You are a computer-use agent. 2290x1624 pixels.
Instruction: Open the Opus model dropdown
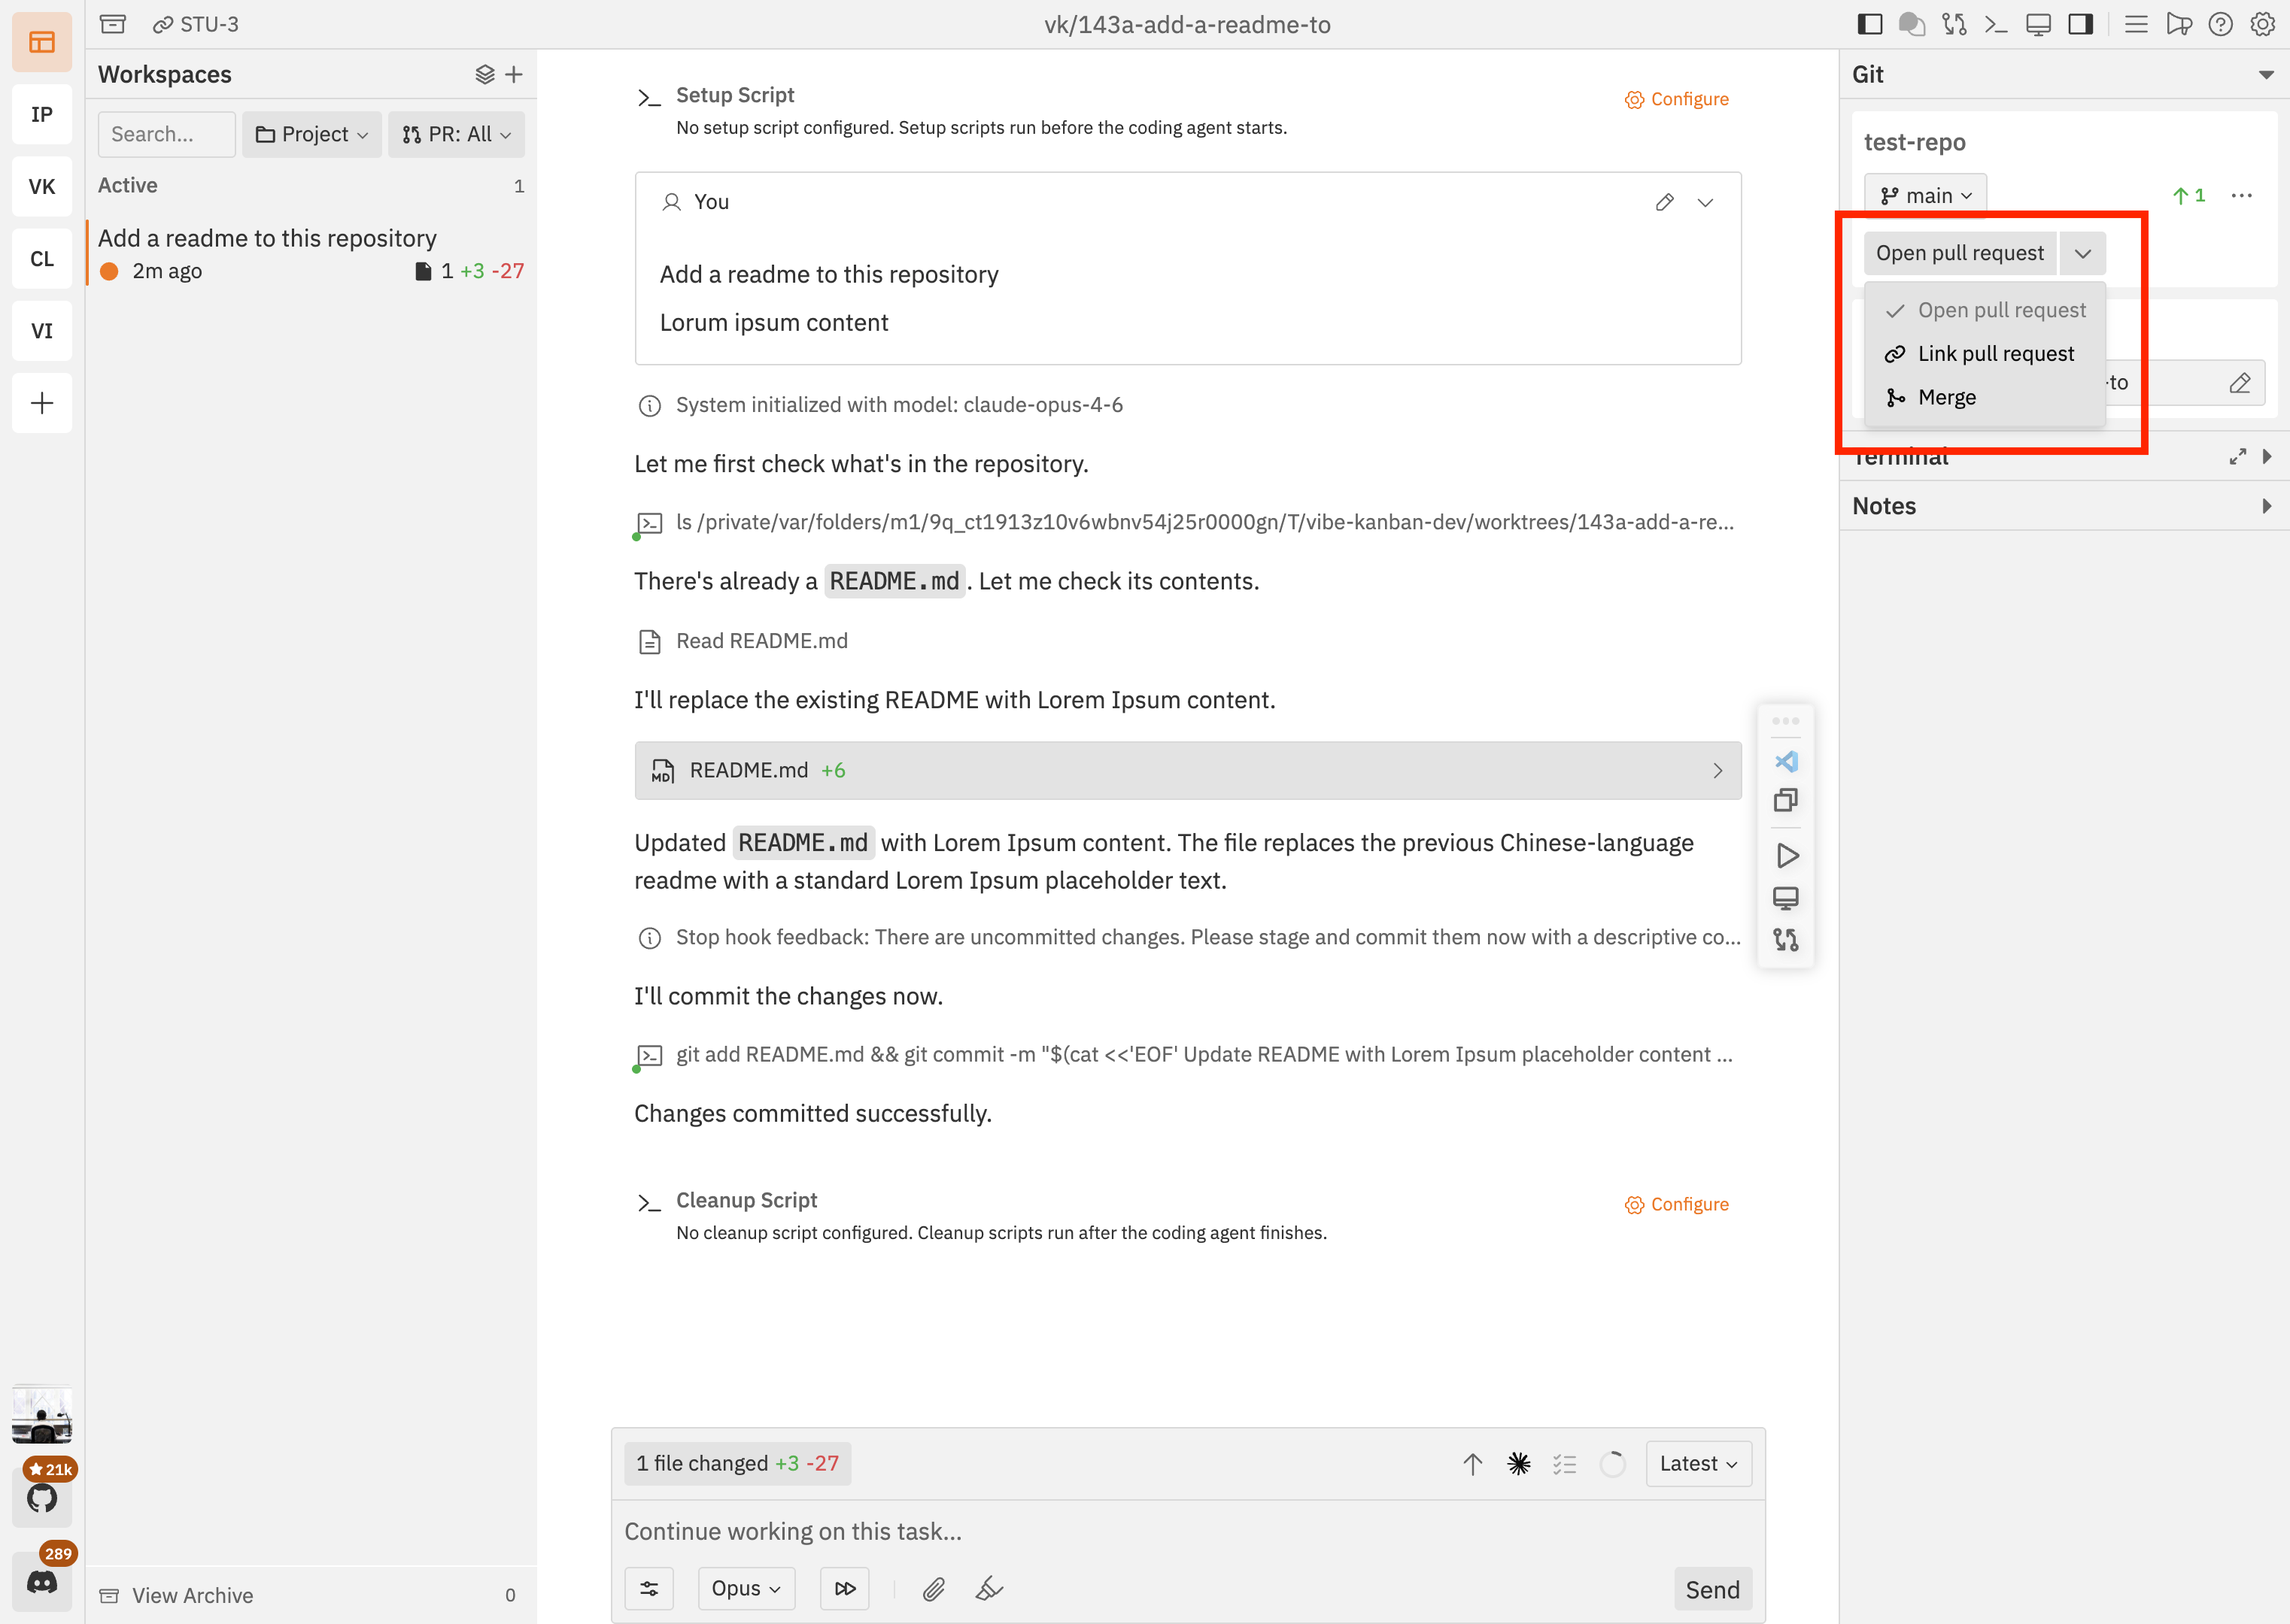click(746, 1588)
